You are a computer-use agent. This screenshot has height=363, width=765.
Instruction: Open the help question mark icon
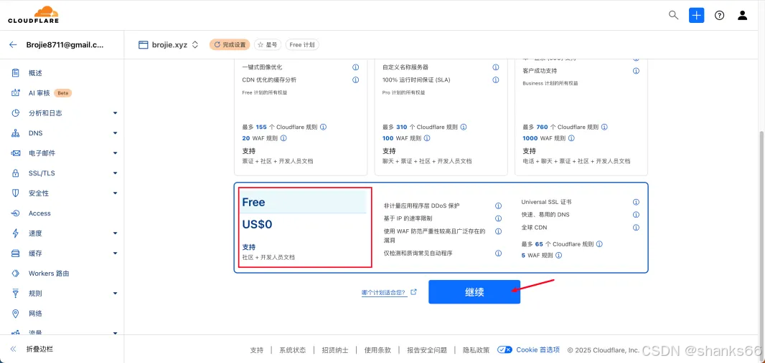[x=719, y=15]
